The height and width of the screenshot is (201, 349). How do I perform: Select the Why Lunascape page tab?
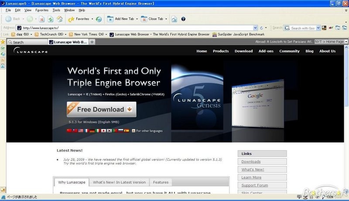point(72,182)
